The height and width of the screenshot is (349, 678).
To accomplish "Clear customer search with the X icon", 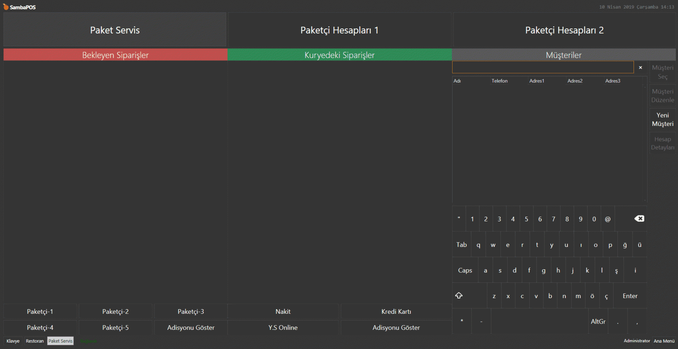I will [640, 67].
